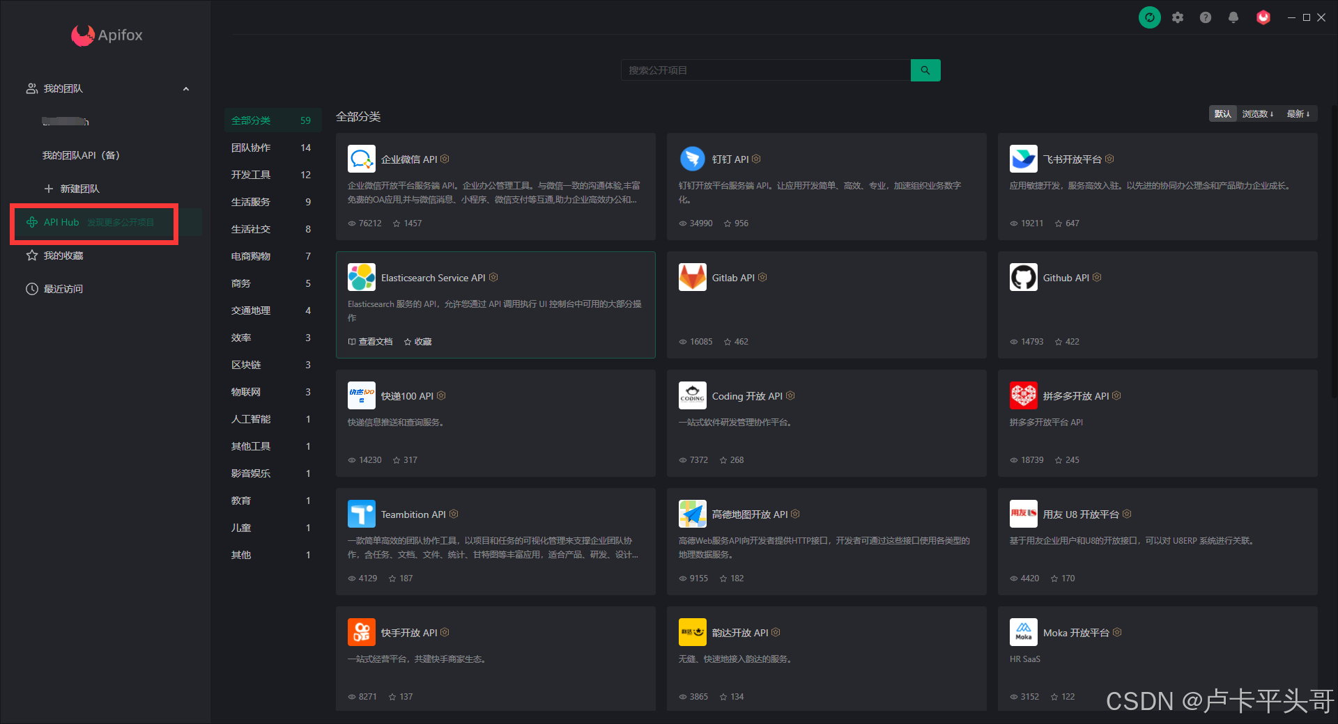Sort projects by 最新
Viewport: 1338px width, 724px height.
(1298, 114)
